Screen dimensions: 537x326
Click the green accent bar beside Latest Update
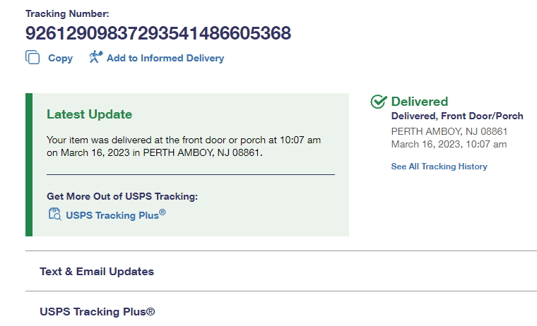(29, 164)
